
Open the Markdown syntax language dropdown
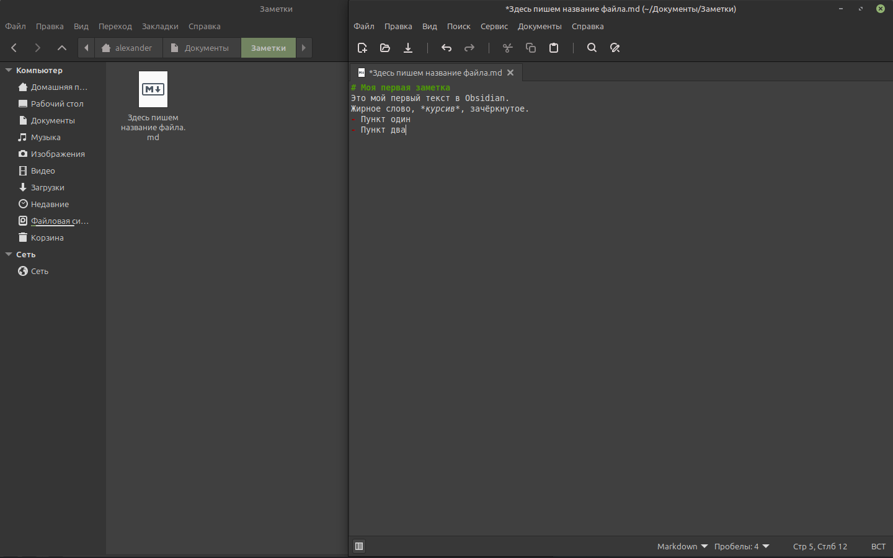(682, 546)
